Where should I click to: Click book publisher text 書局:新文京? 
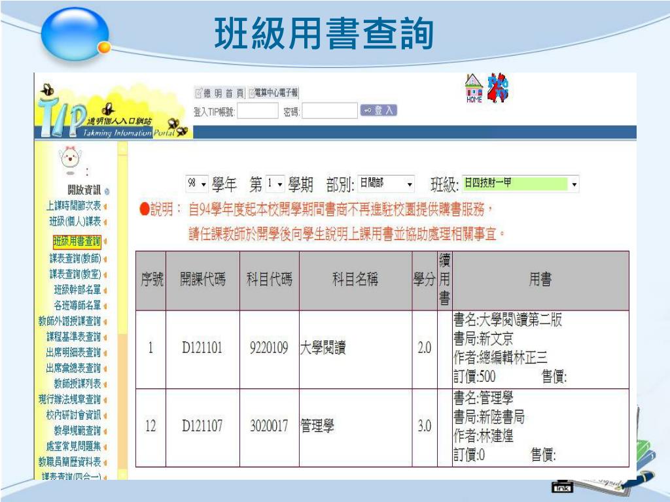point(484,339)
